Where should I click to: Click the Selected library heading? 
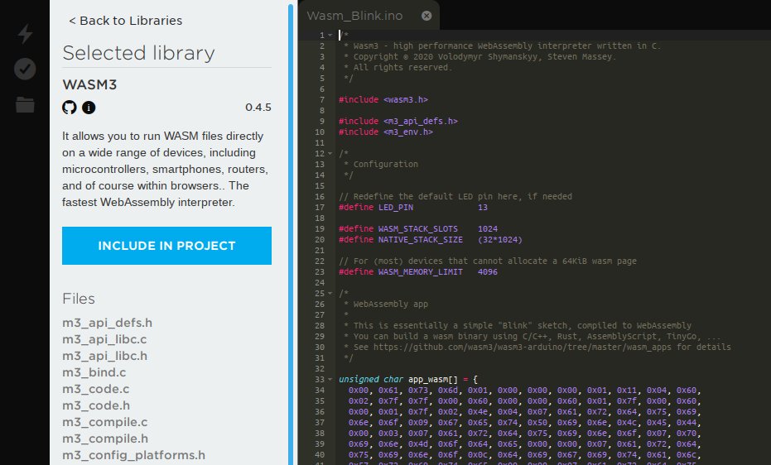click(x=138, y=52)
